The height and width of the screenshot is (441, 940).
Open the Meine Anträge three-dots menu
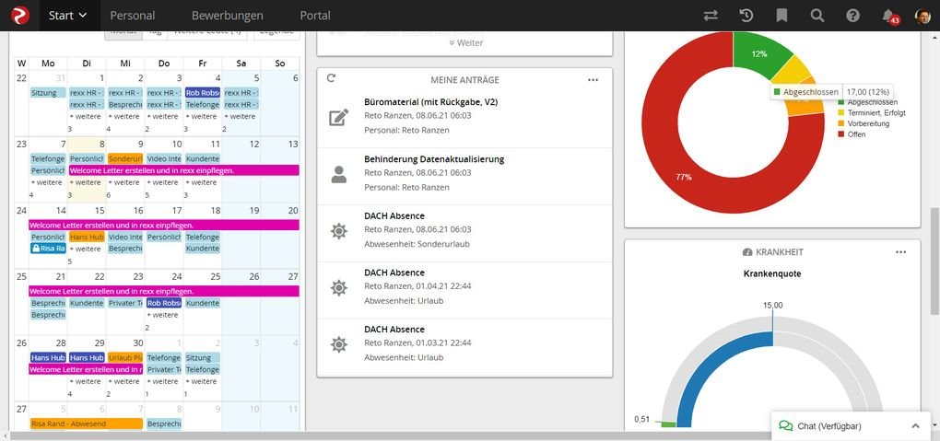(x=593, y=80)
